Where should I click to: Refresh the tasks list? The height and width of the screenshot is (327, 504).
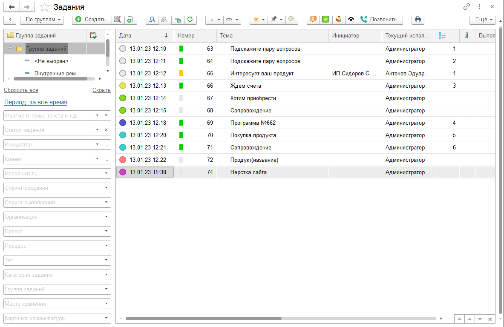[x=190, y=20]
